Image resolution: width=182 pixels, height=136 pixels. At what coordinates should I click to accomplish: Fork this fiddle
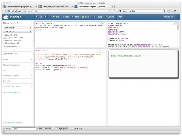(x=66, y=17)
